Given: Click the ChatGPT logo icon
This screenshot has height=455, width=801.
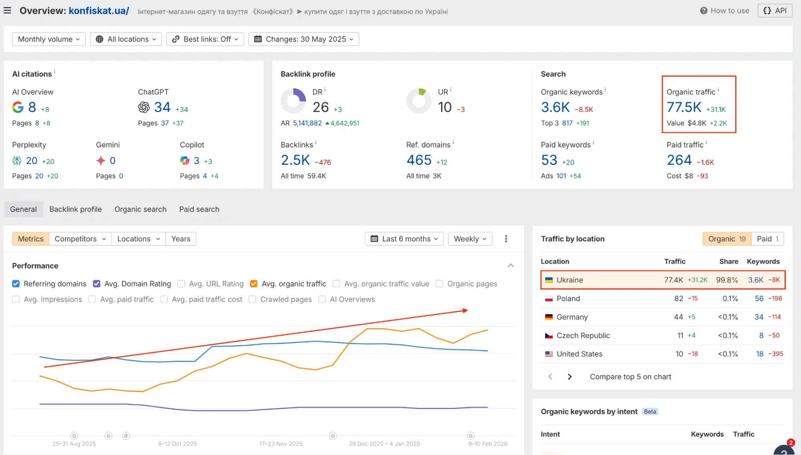Looking at the screenshot, I should pos(144,107).
